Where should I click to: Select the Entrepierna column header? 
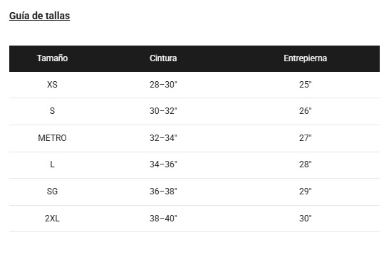pyautogui.click(x=306, y=58)
